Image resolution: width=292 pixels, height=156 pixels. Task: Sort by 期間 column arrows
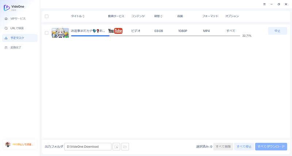click(x=161, y=16)
